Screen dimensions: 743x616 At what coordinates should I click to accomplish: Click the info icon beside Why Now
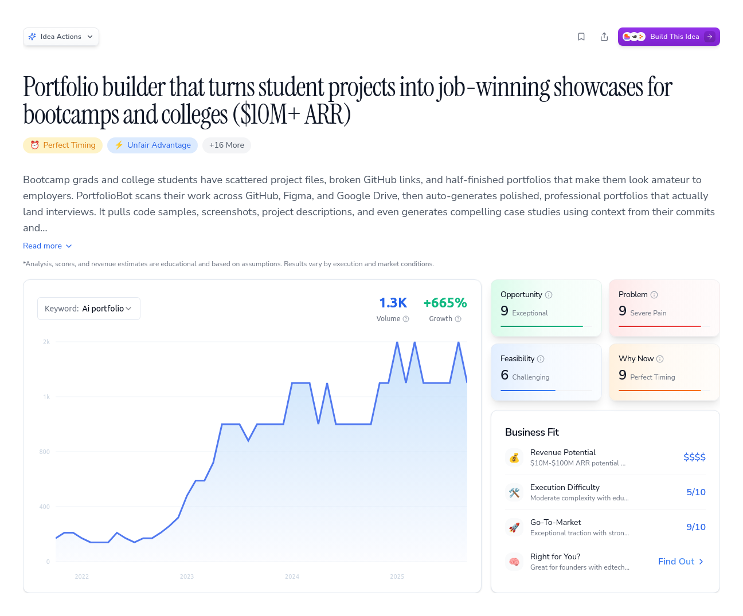[660, 359]
